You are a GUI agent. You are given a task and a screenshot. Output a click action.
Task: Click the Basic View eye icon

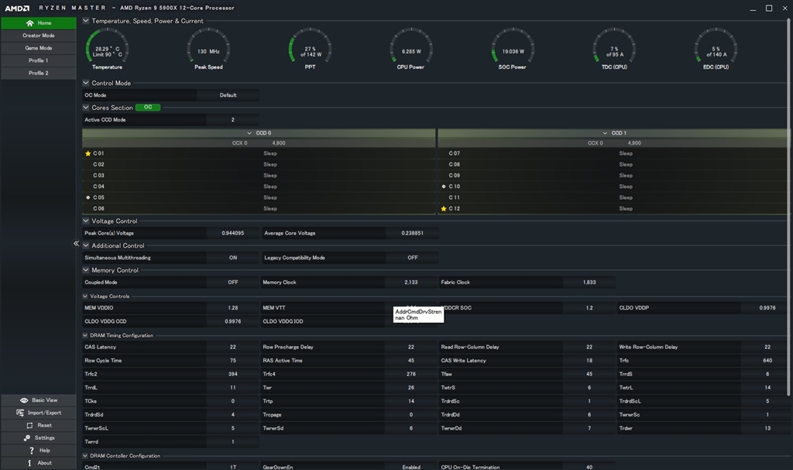(24, 400)
